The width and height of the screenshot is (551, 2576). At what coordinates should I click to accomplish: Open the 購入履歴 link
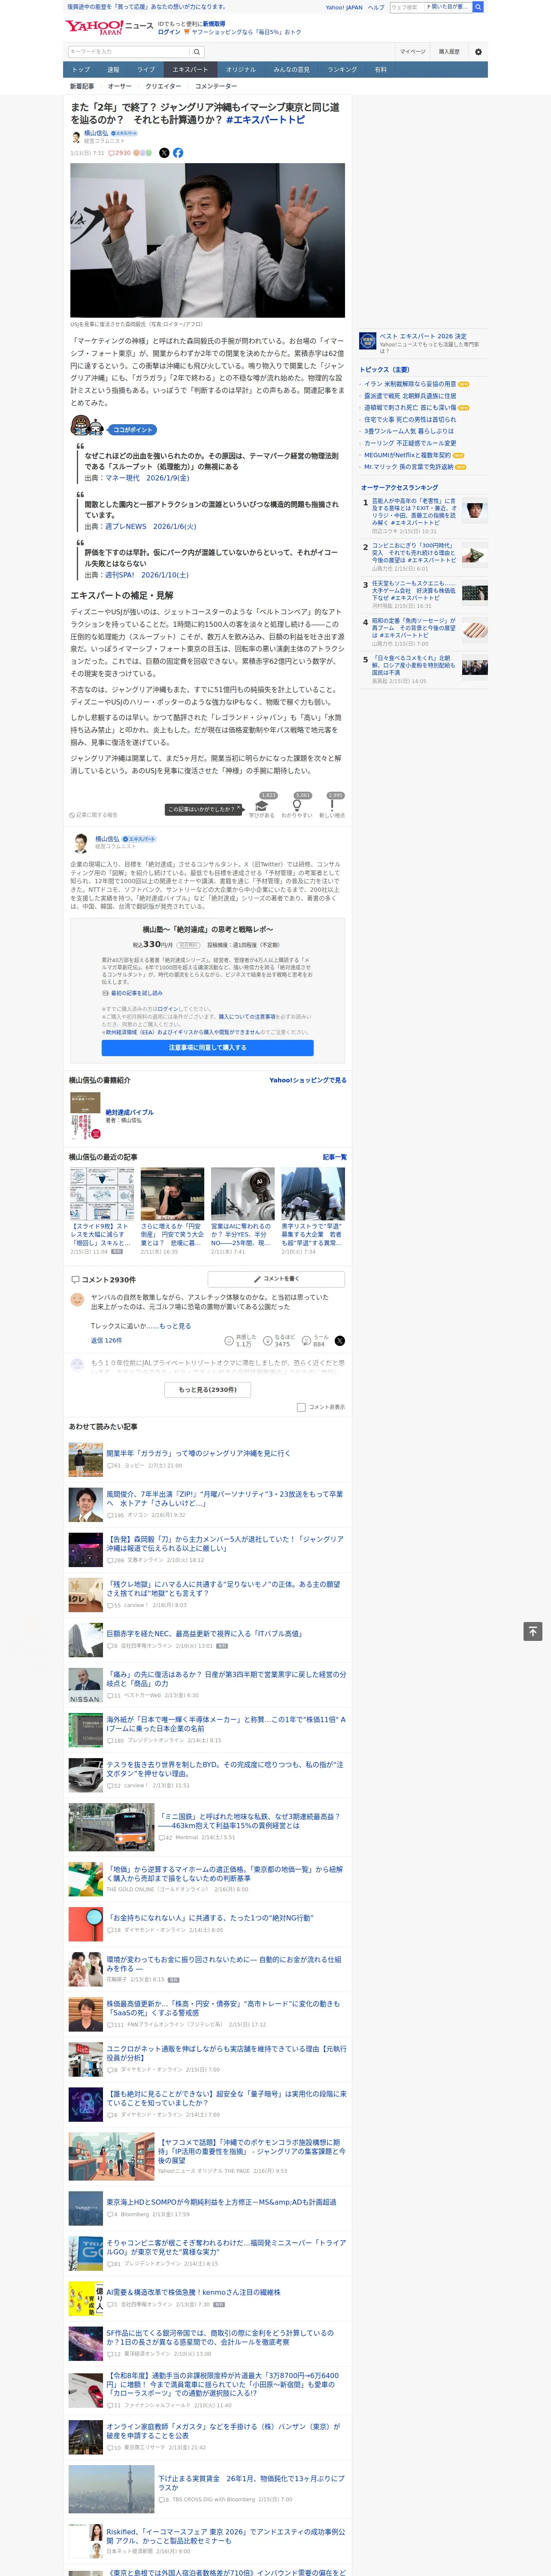tap(449, 52)
